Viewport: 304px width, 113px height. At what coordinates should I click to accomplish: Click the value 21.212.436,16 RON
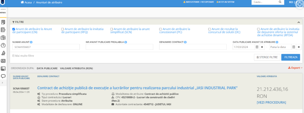pyautogui.click(x=273, y=93)
